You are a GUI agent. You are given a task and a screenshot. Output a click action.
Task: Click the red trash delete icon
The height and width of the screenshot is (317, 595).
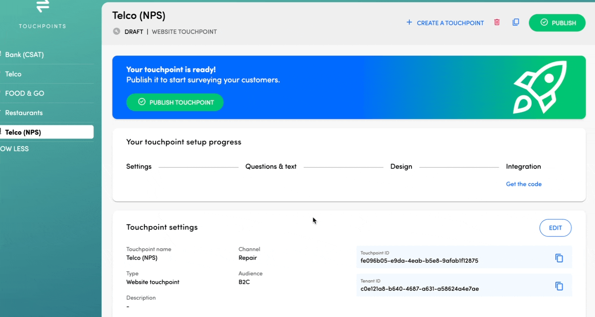pos(497,22)
